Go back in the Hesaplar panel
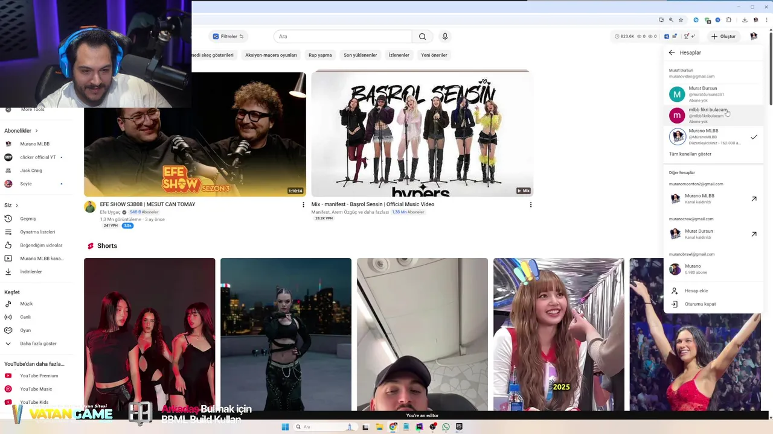This screenshot has height=434, width=773. click(672, 52)
